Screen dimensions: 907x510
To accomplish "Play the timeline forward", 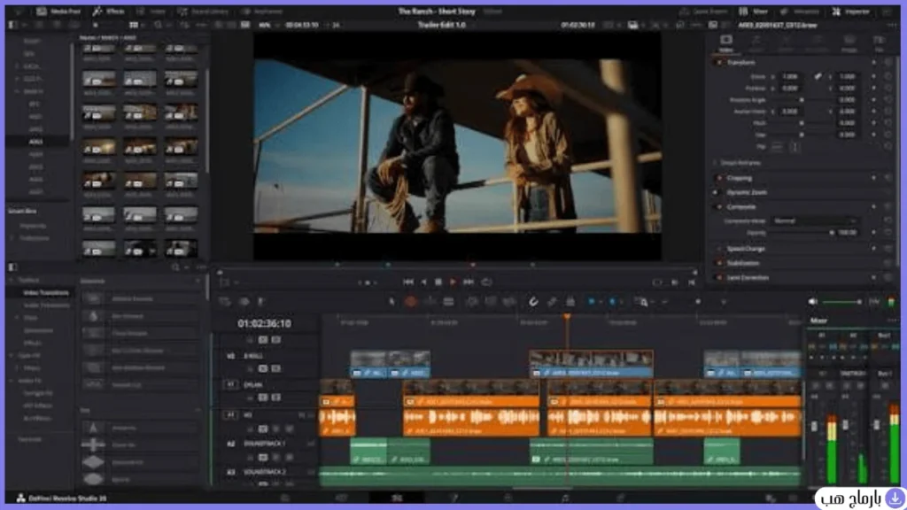I will (x=453, y=282).
